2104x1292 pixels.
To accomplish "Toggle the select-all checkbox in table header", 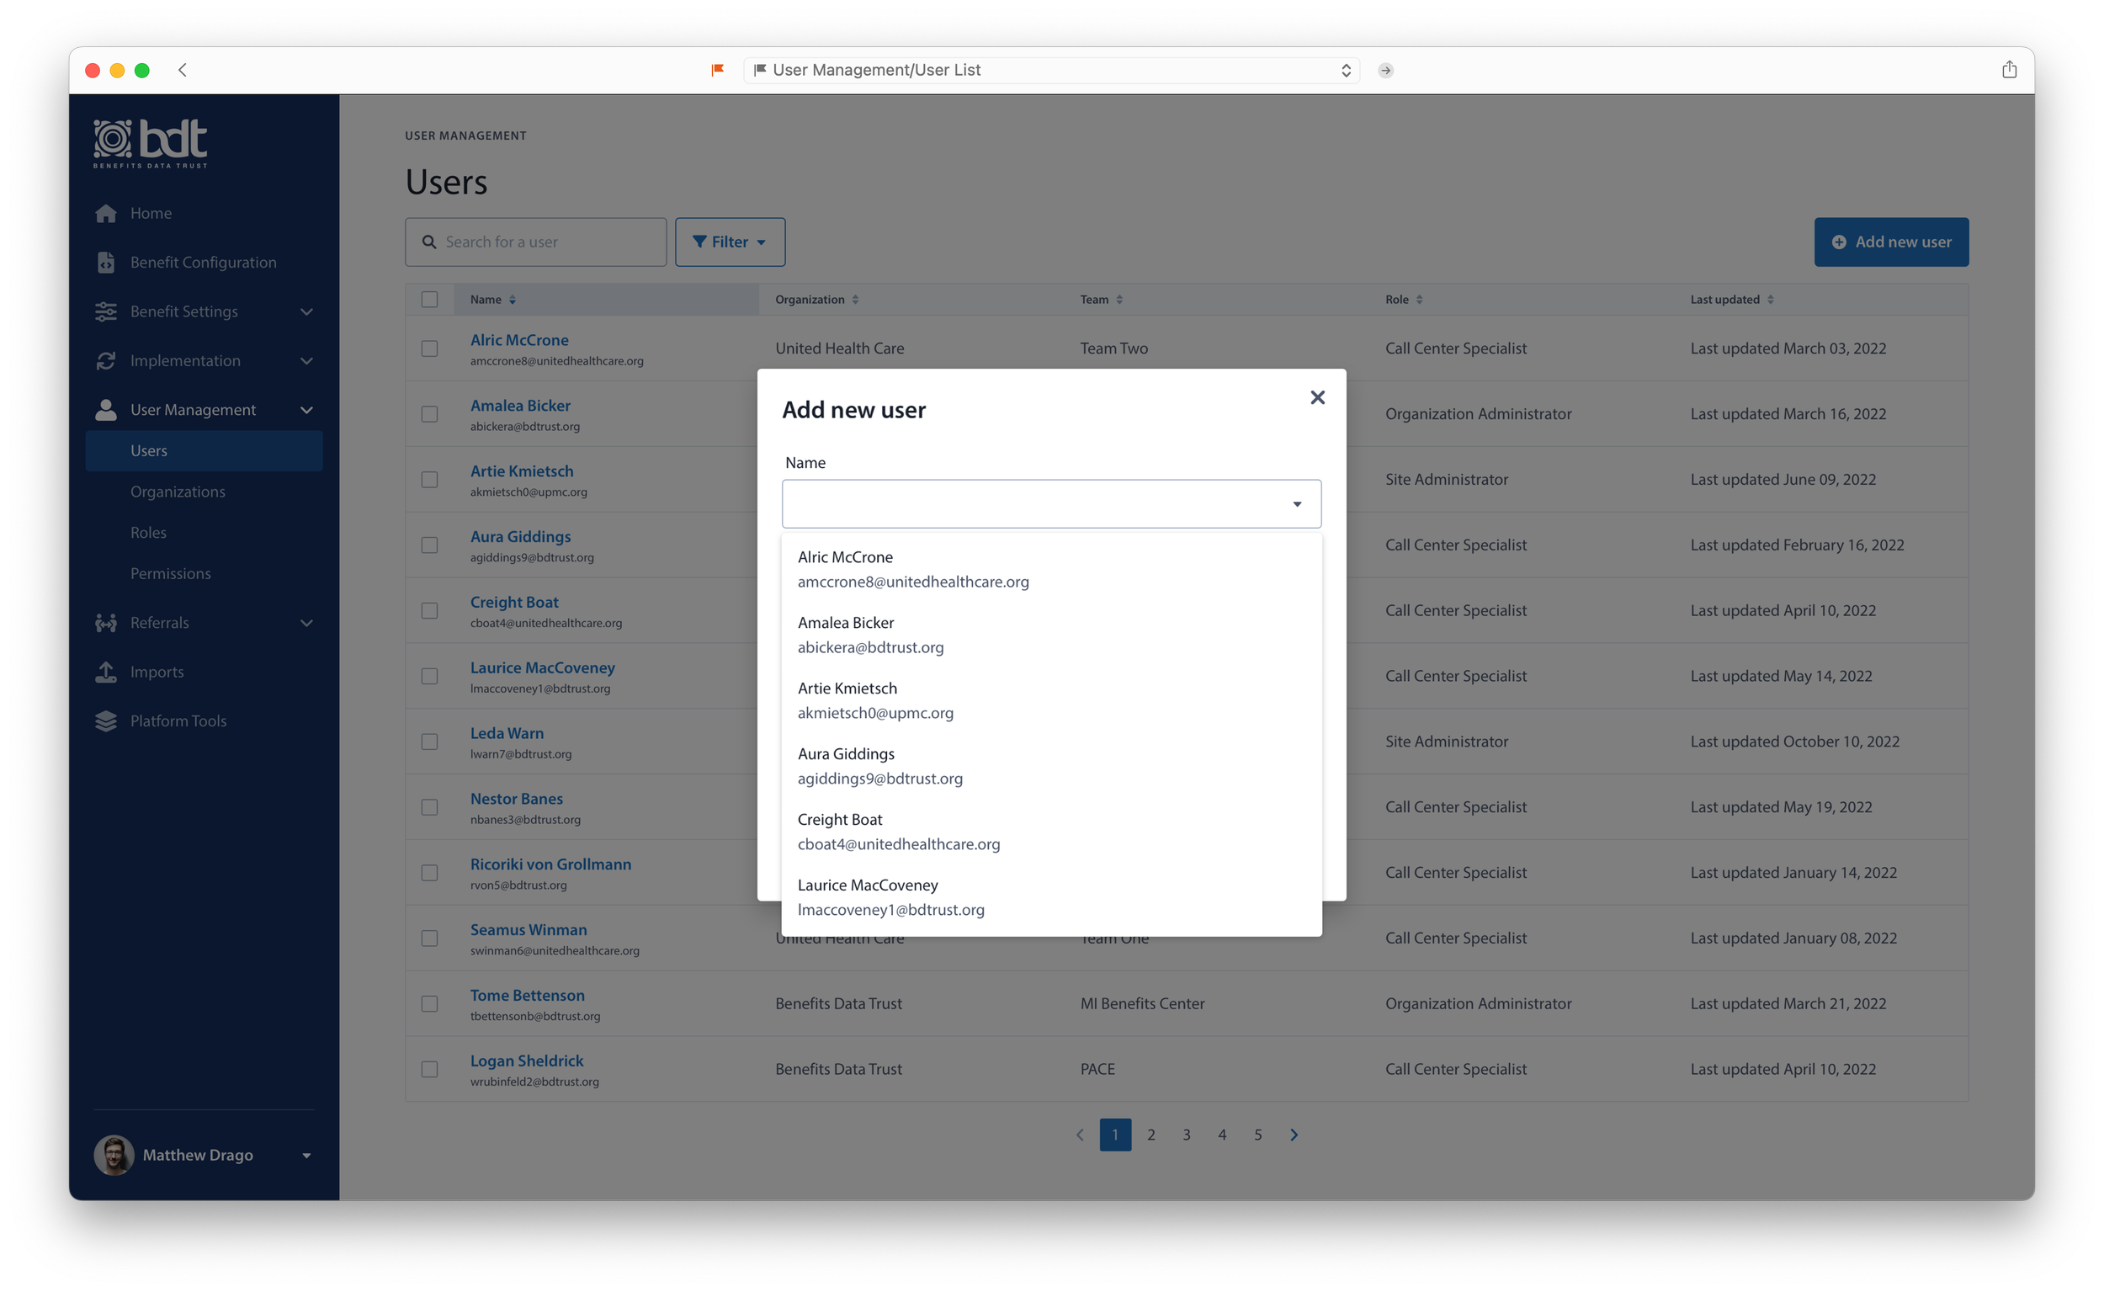I will coord(430,300).
